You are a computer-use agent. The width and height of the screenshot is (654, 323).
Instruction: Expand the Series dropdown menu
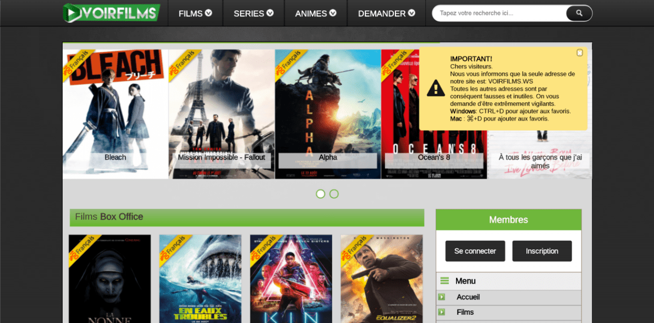(x=254, y=14)
